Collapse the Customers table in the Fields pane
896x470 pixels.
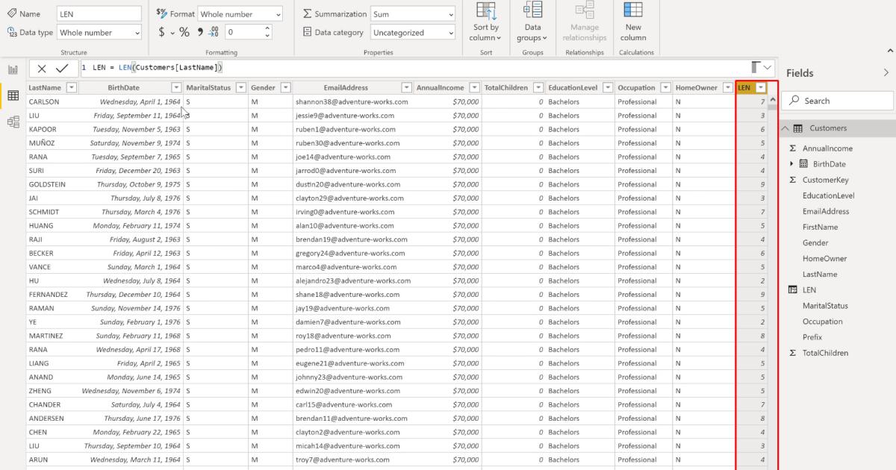[785, 128]
